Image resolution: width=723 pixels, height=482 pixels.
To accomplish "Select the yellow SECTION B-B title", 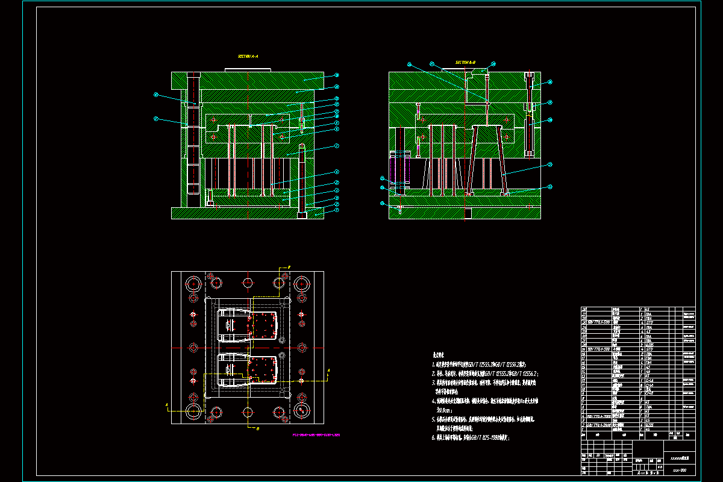I will pyautogui.click(x=466, y=62).
